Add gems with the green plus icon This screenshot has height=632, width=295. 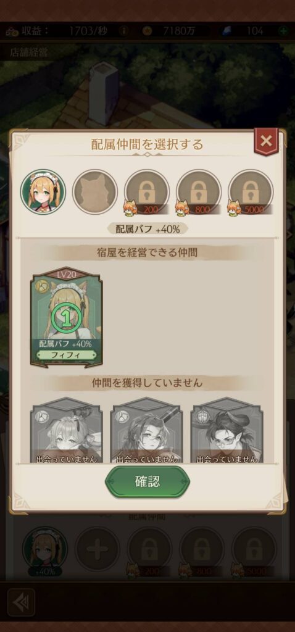283,31
